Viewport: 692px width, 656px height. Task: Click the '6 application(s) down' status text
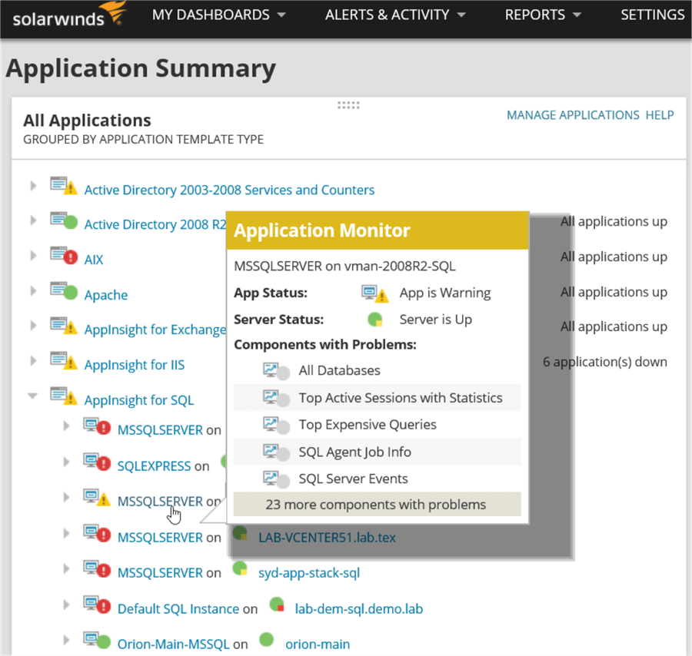pyautogui.click(x=604, y=362)
